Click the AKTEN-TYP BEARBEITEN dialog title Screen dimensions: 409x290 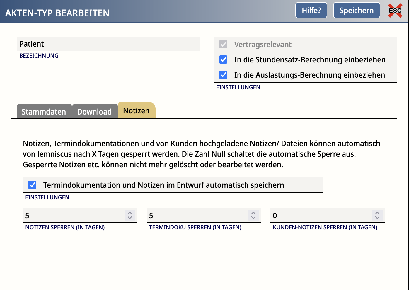(x=57, y=13)
